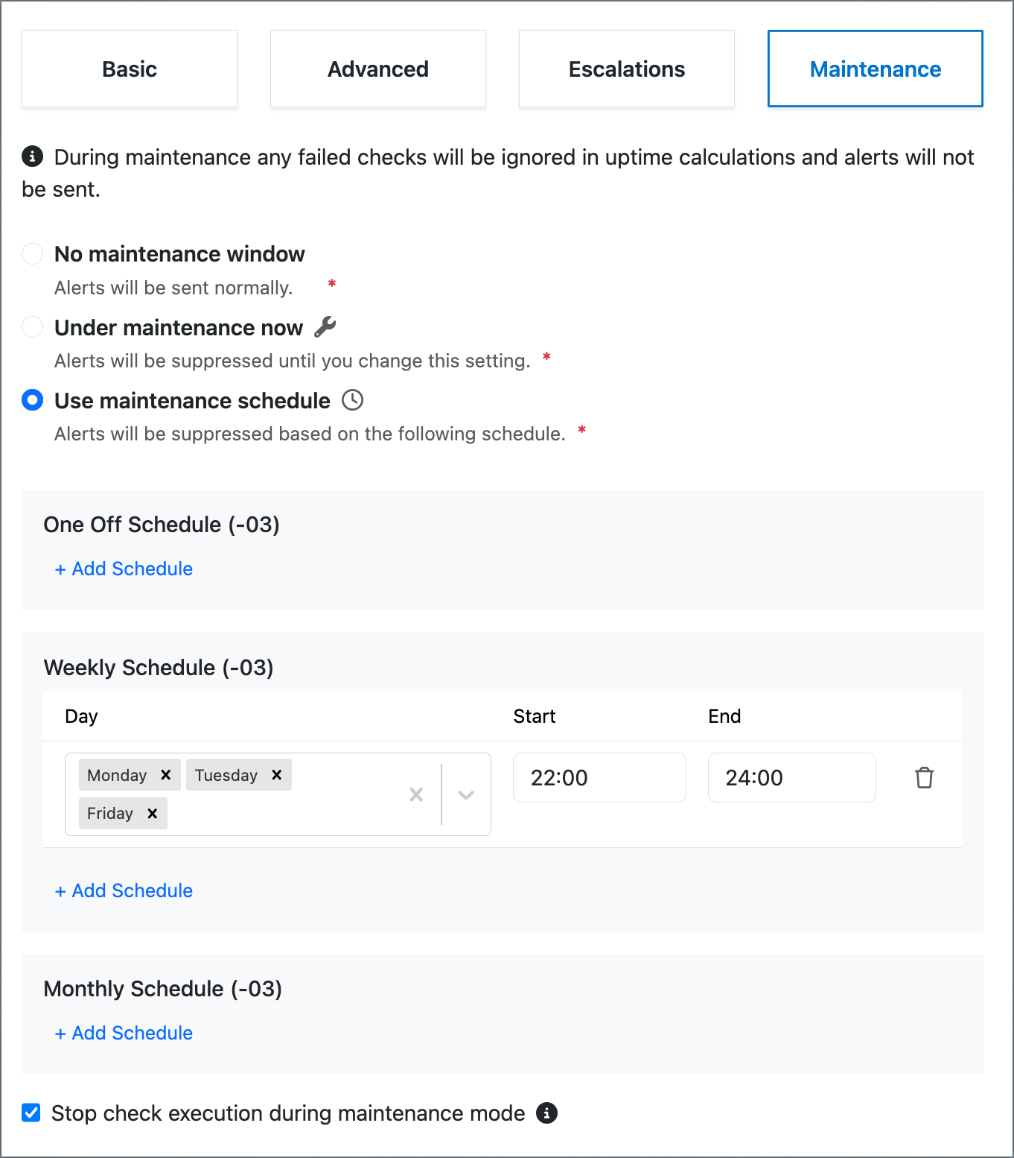Click the trash icon to delete weekly schedule

[924, 777]
